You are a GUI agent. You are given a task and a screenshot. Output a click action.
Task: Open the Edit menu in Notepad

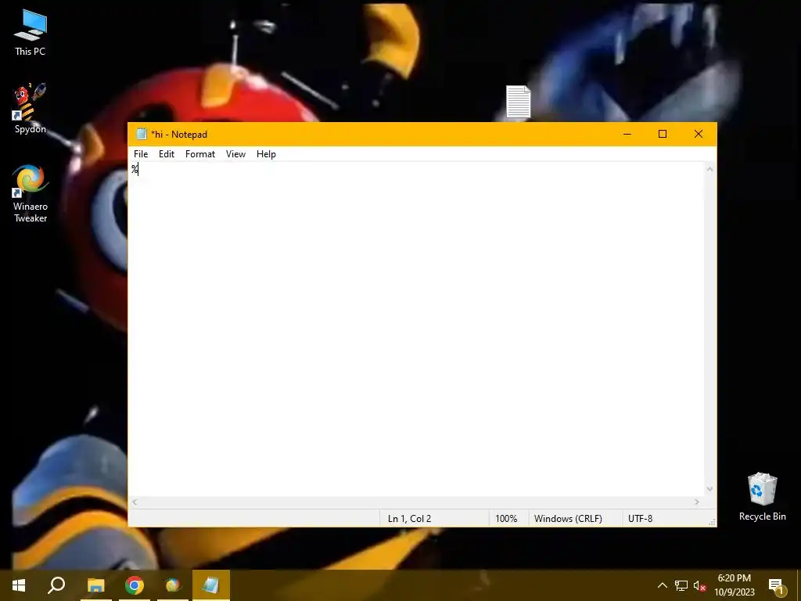coord(167,154)
